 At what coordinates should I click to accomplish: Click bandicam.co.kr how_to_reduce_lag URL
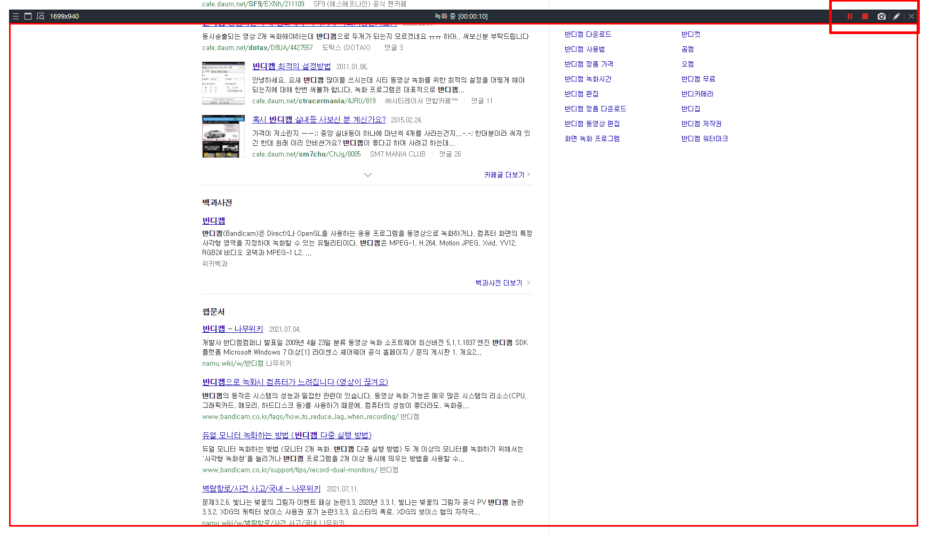[x=300, y=417]
